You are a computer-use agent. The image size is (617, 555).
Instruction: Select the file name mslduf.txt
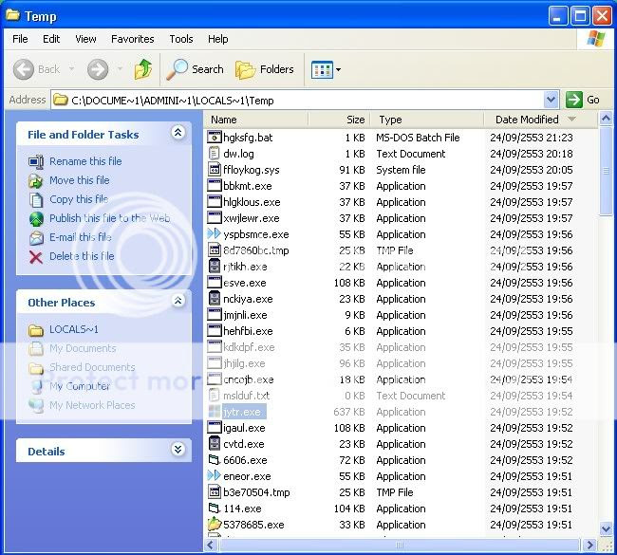pos(247,396)
